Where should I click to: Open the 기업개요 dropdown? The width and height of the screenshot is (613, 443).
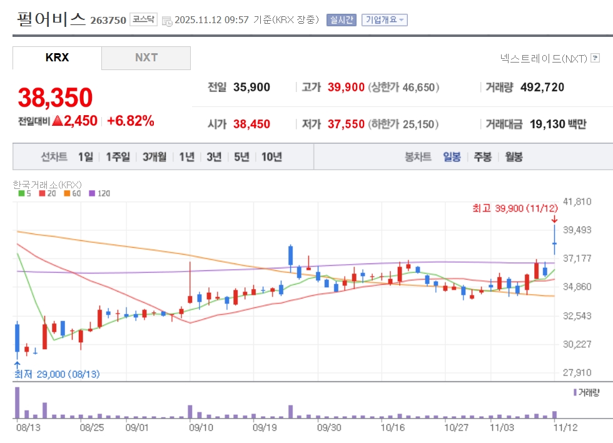pyautogui.click(x=385, y=20)
